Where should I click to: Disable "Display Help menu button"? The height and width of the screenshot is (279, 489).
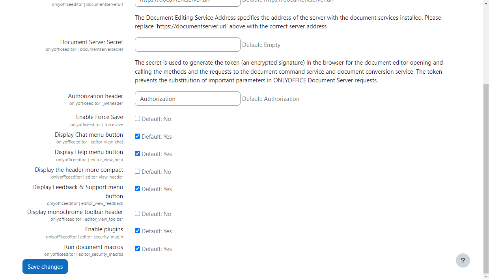(x=137, y=153)
